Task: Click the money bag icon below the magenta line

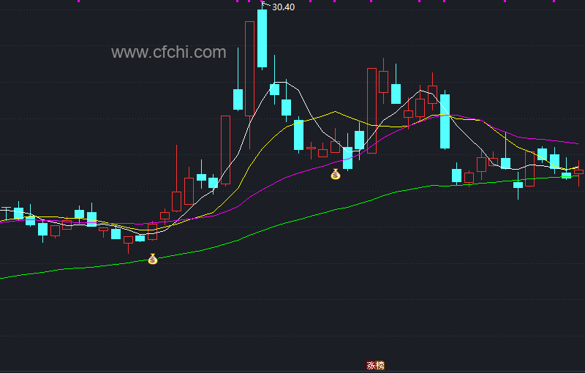Action: (336, 174)
